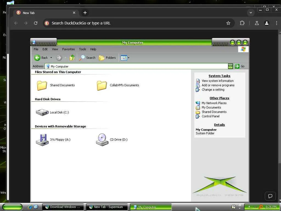Viewport: 281px width, 211px height.
Task: Click the help question mark tray icon
Action: pyautogui.click(x=234, y=207)
